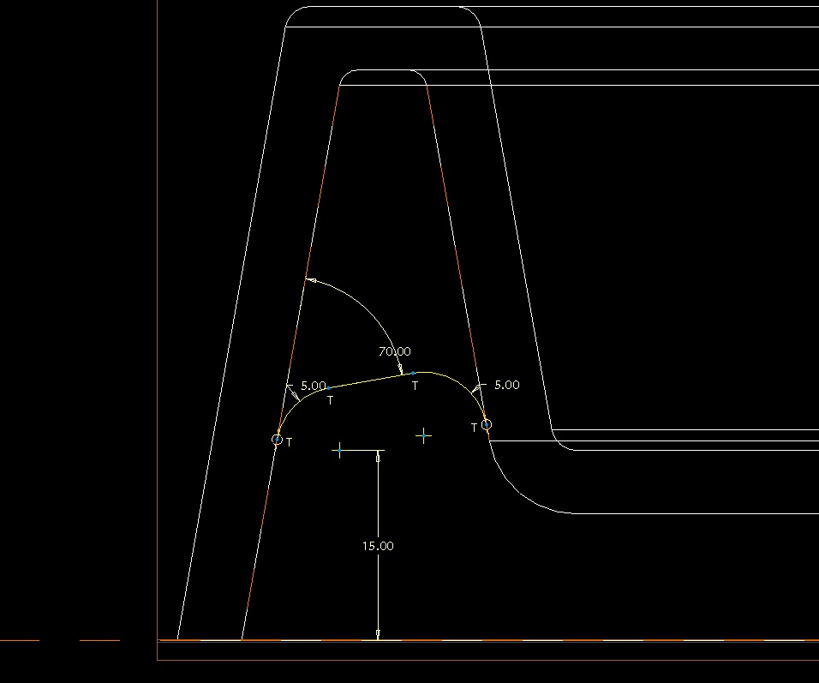Select the T tangent marker below the 70.00 dimension
The width and height of the screenshot is (819, 683).
(x=415, y=386)
